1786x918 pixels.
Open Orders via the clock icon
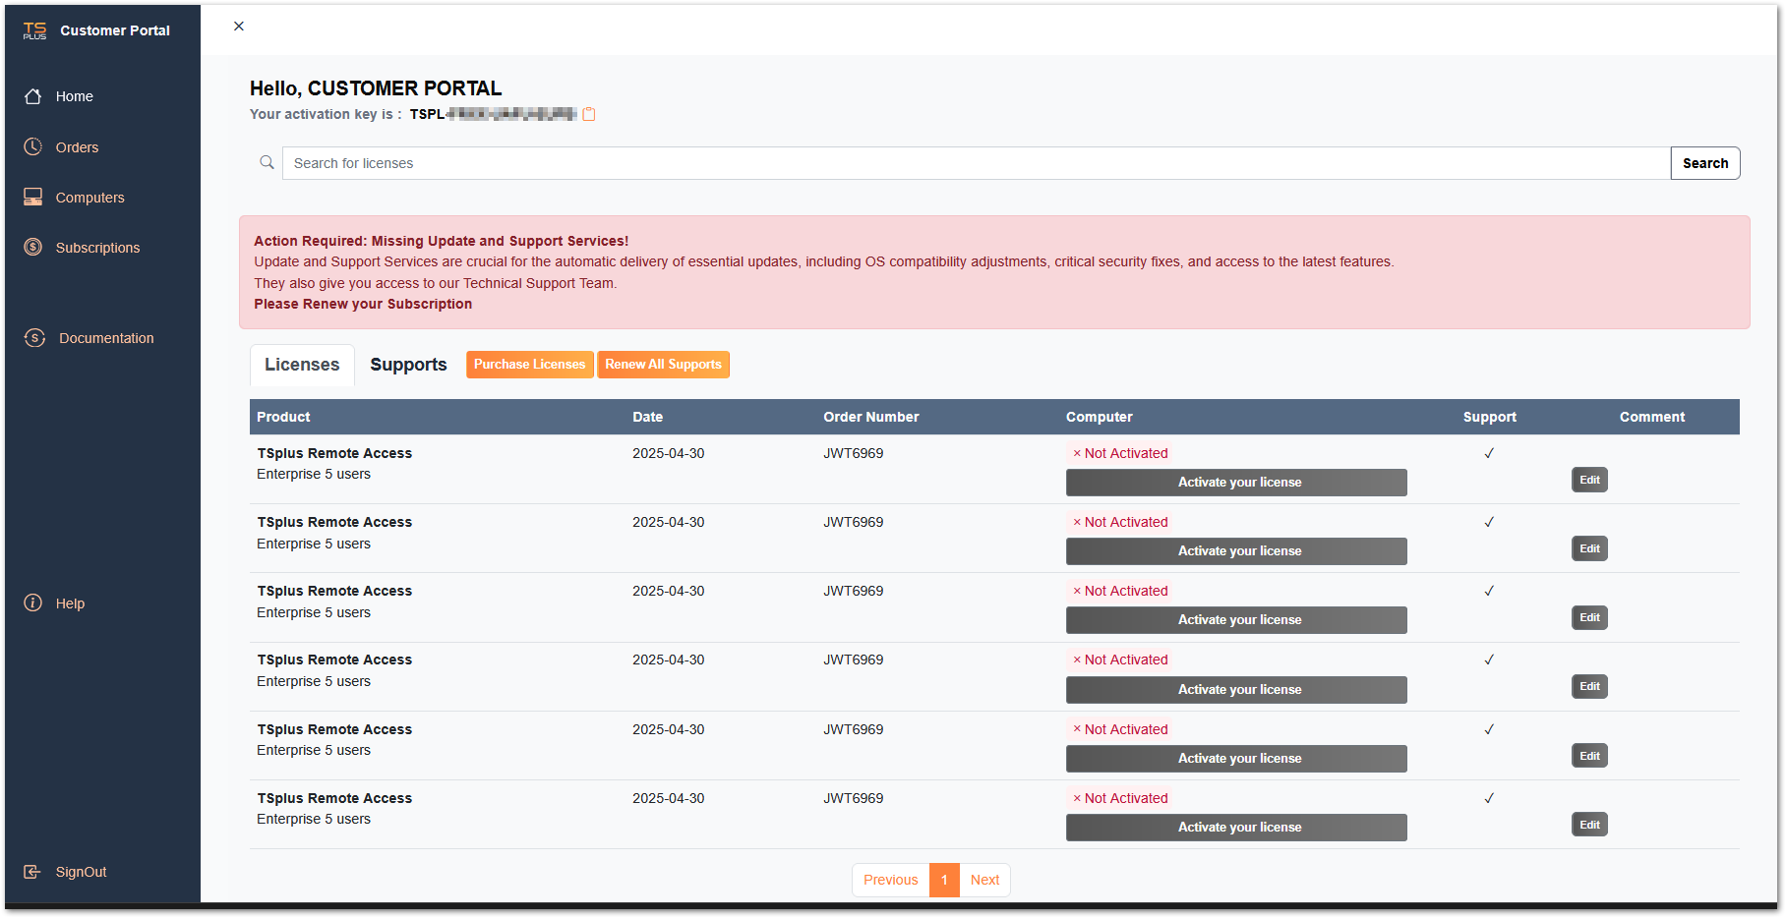33,147
